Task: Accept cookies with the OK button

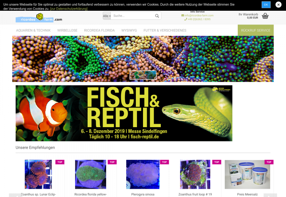Action: (x=266, y=5)
